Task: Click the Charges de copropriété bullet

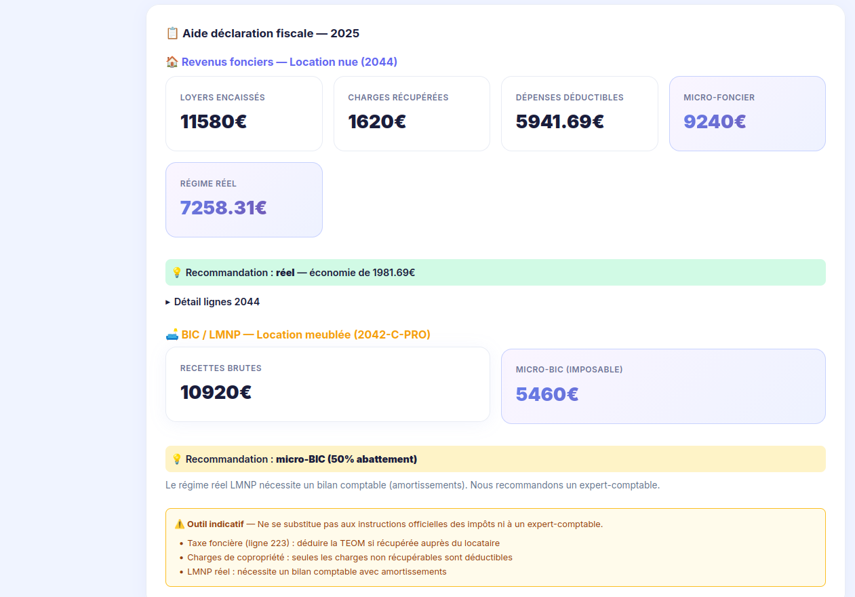Action: coord(350,558)
